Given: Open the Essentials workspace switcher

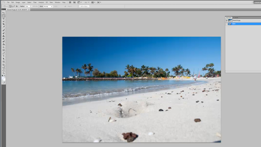Looking at the screenshot, I should coord(257,2).
